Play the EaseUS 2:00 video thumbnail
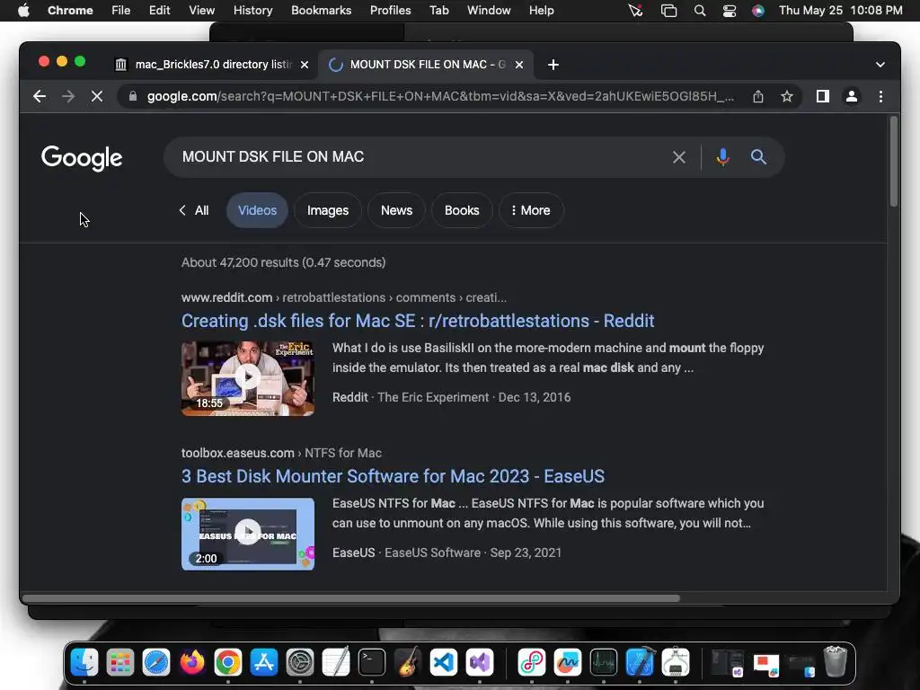This screenshot has width=920, height=690. [248, 534]
